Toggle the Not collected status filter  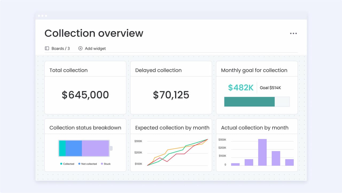coord(87,164)
